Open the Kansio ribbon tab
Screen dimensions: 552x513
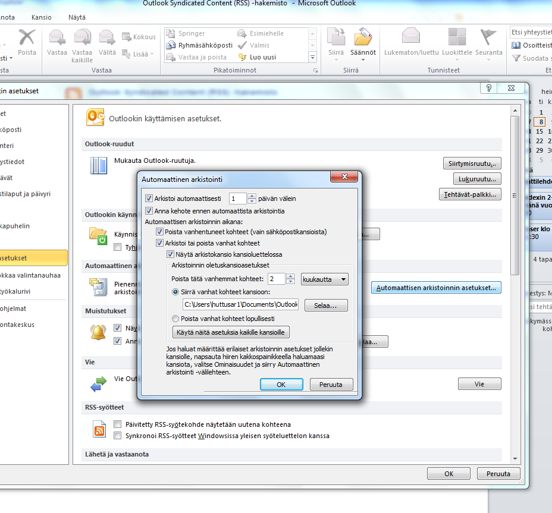42,17
